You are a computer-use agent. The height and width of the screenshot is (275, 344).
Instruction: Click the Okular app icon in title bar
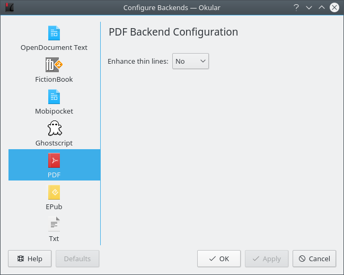click(x=9, y=7)
